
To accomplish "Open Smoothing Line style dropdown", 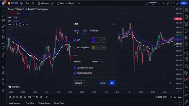I will (x=103, y=47).
